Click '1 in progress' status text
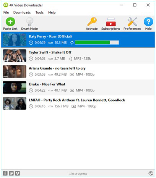Viewport: 156px width, 178px height. (78, 173)
